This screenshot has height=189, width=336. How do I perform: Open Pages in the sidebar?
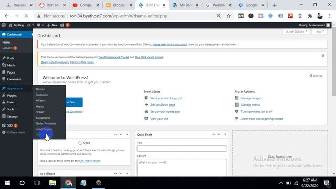pyautogui.click(x=10, y=72)
